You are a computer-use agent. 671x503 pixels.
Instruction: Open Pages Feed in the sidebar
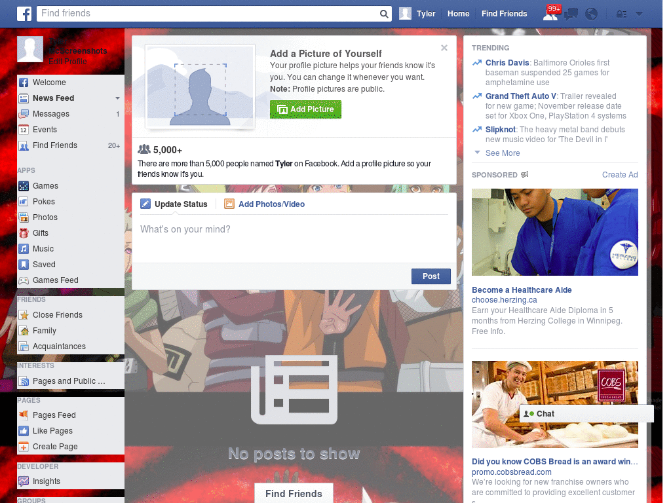[x=71, y=415]
